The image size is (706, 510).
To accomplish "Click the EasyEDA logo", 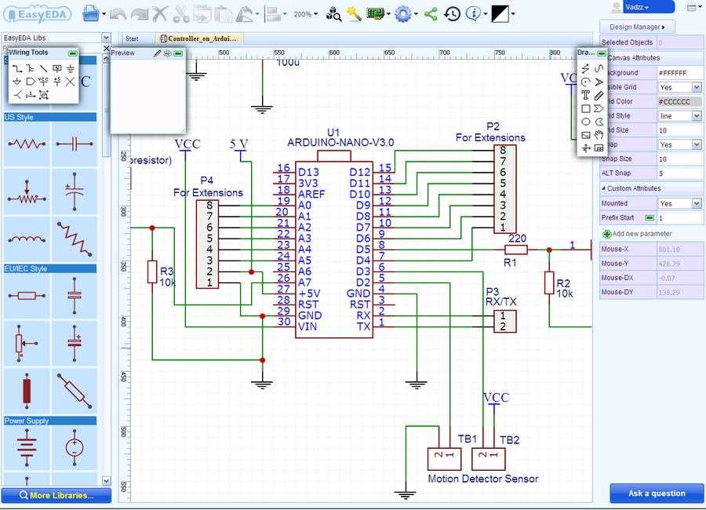I will 38,14.
